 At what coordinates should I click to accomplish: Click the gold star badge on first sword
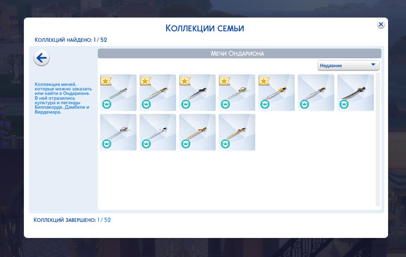pos(106,81)
